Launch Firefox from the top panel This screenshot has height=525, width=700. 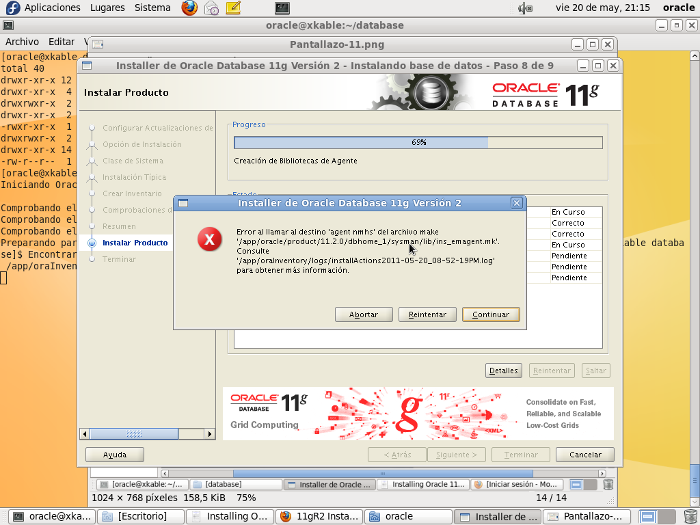189,8
